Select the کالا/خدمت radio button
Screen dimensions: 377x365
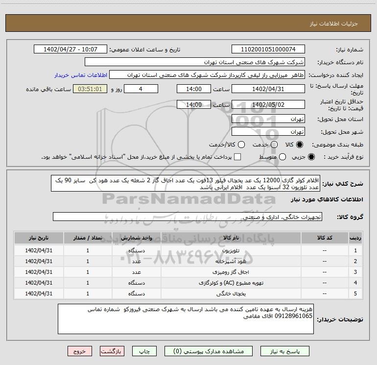[241, 145]
